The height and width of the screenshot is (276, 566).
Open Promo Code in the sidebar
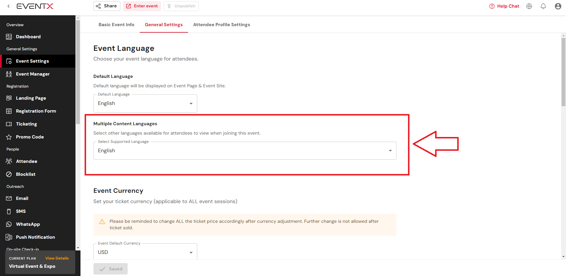pos(38,137)
